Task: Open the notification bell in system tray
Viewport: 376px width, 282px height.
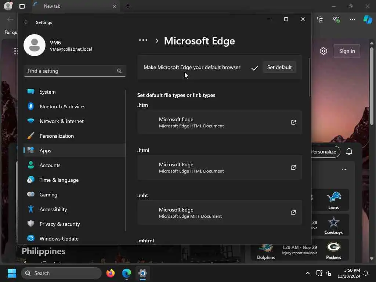Action: tap(366, 273)
